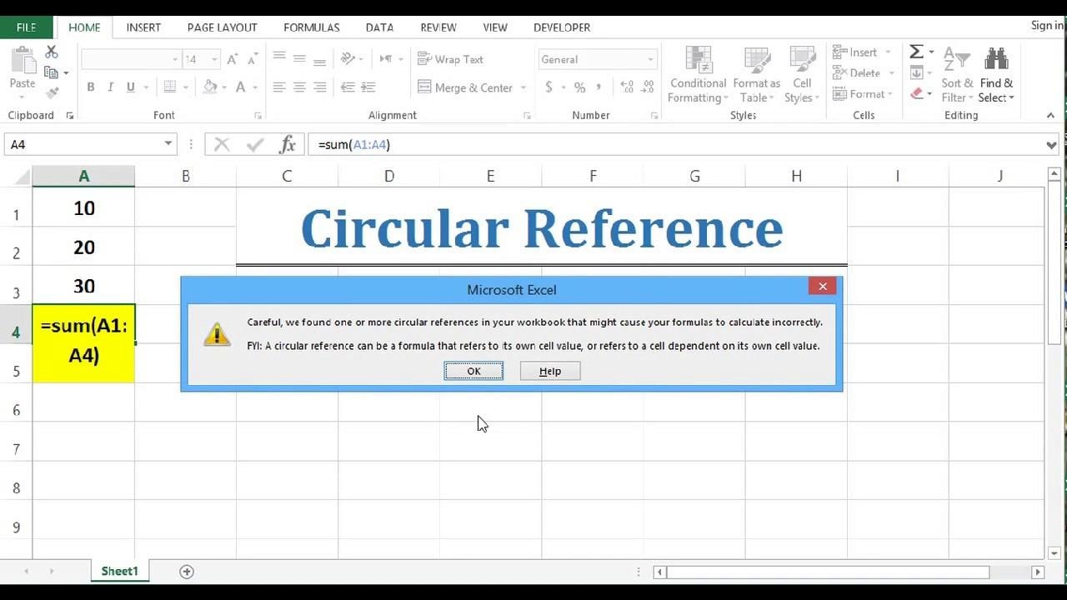Toggle Bold formatting
The height and width of the screenshot is (600, 1067).
click(x=90, y=87)
